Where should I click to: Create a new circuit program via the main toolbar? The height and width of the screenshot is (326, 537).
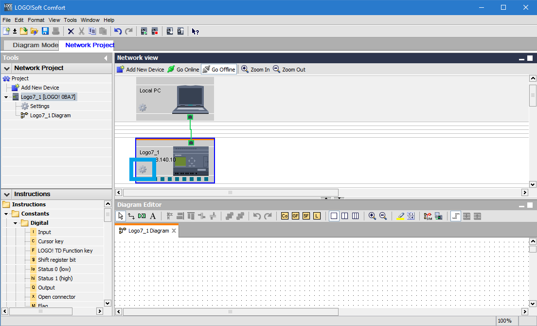(x=6, y=31)
